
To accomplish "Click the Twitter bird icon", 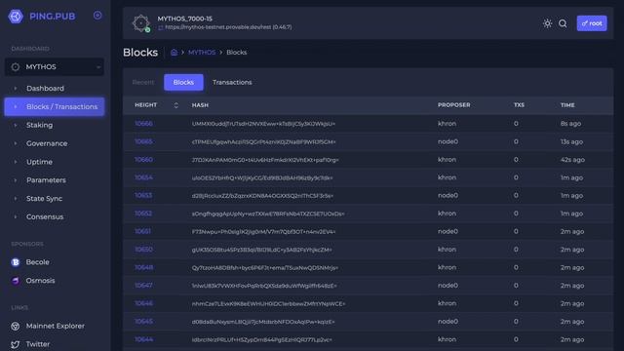I will [16, 344].
